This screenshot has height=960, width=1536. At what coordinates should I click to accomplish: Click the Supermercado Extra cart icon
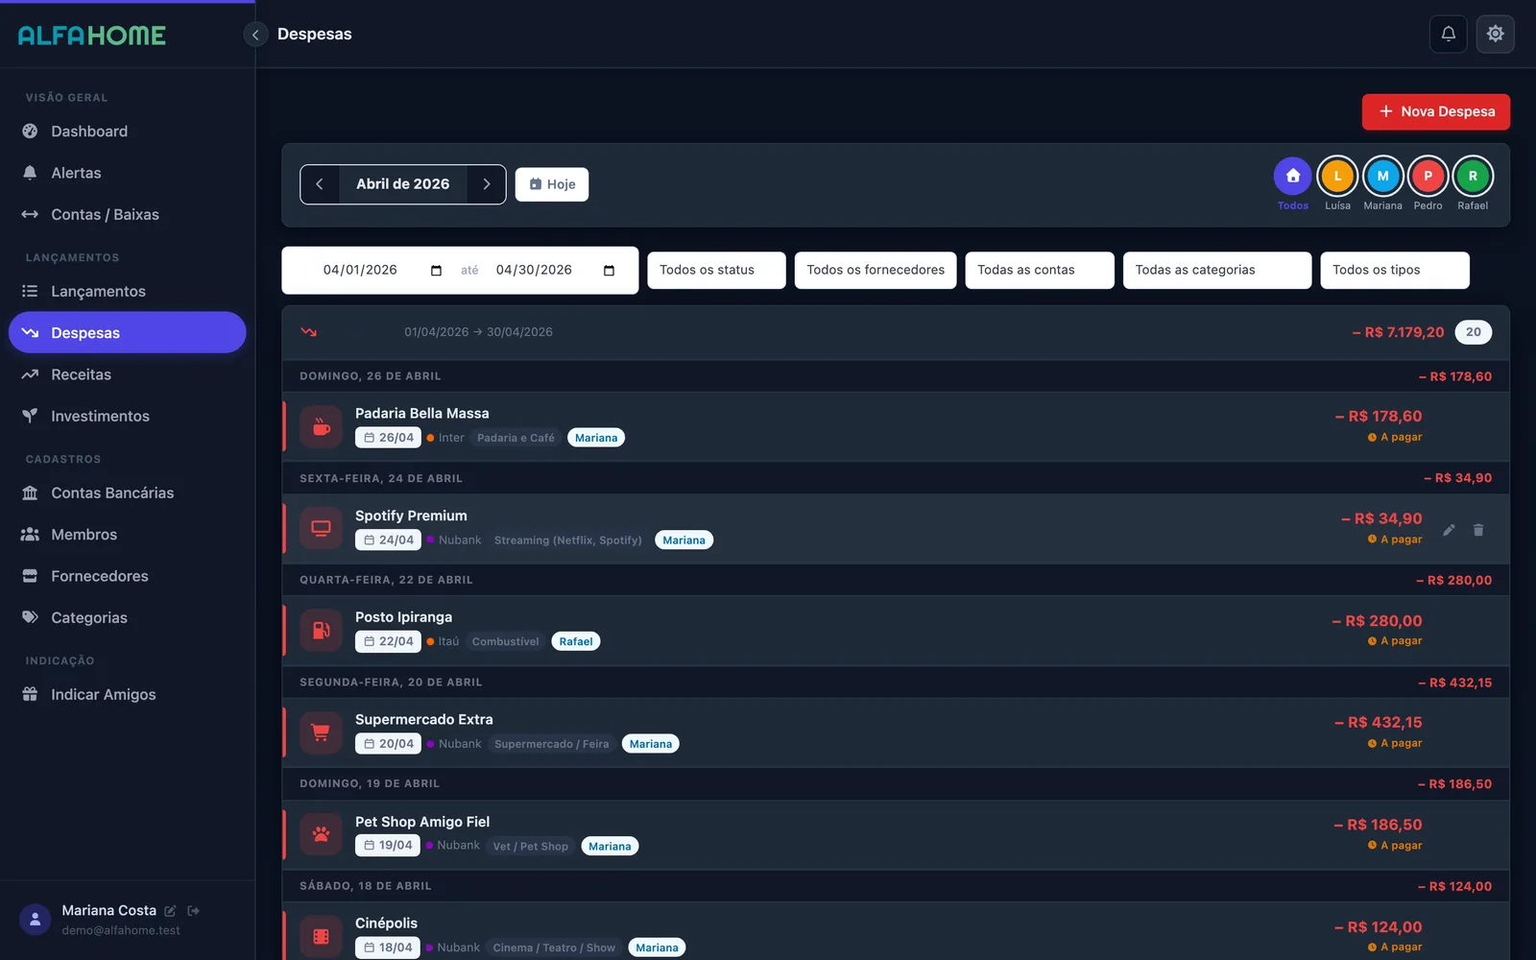321,732
